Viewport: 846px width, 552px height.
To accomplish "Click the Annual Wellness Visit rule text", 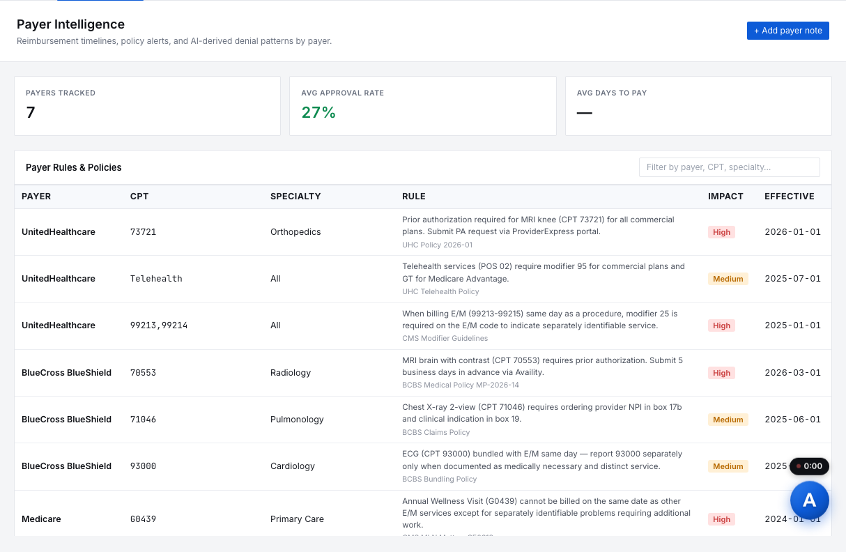I will pyautogui.click(x=546, y=513).
